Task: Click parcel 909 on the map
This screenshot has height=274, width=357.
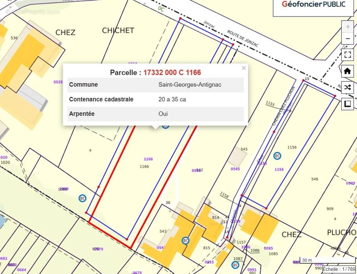Action: [x=330, y=209]
